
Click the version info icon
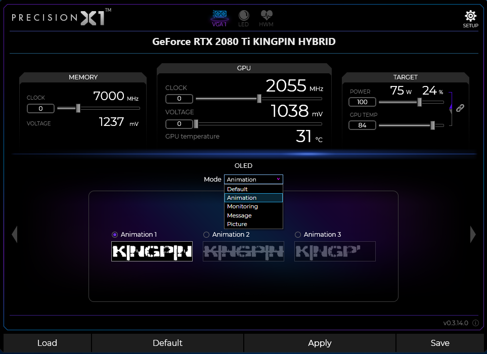[475, 323]
